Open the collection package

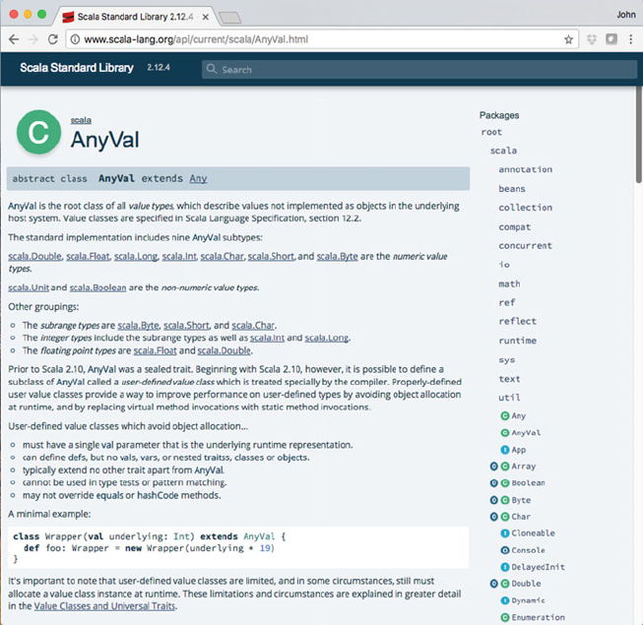tap(525, 208)
